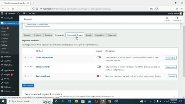Screen dimensions: 185x104
Task: Open the Reports submenu item
Action: tap(4, 42)
